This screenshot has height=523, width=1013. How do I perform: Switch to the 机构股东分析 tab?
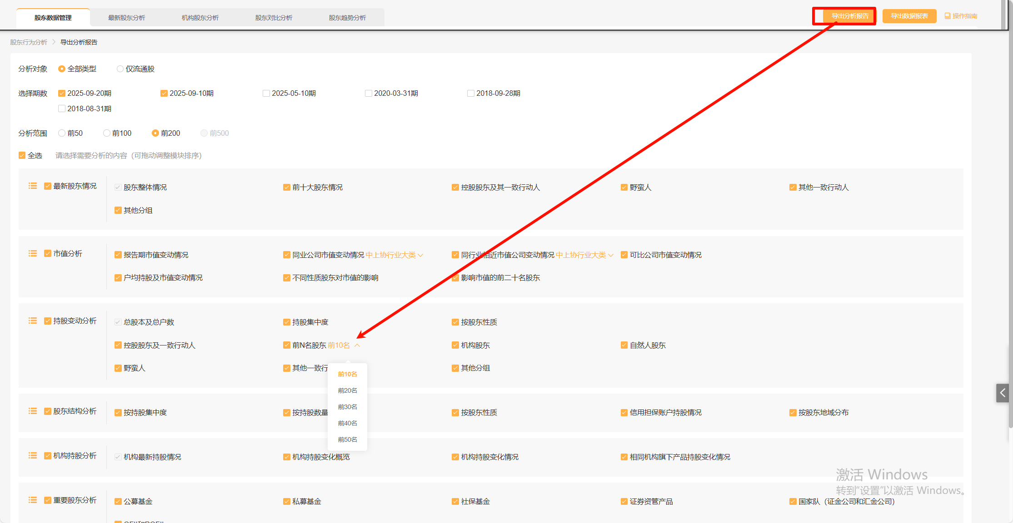(200, 18)
